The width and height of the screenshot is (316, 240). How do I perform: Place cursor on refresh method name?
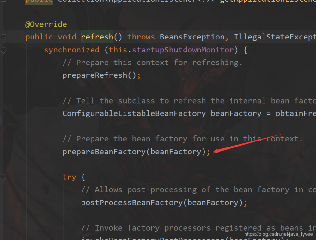coord(97,37)
